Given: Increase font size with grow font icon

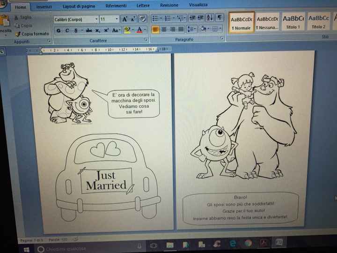Looking at the screenshot, I should 125,19.
